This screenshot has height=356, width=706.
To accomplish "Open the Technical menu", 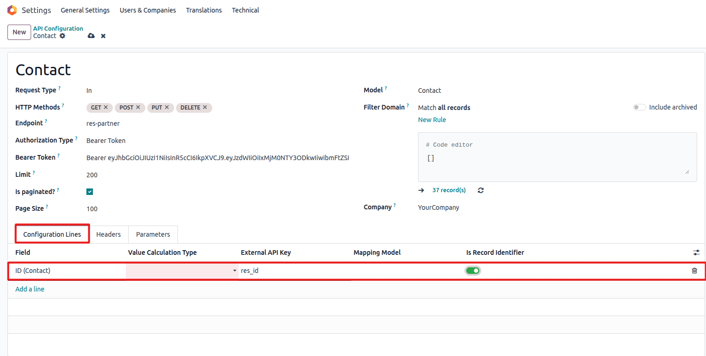I will click(x=245, y=10).
